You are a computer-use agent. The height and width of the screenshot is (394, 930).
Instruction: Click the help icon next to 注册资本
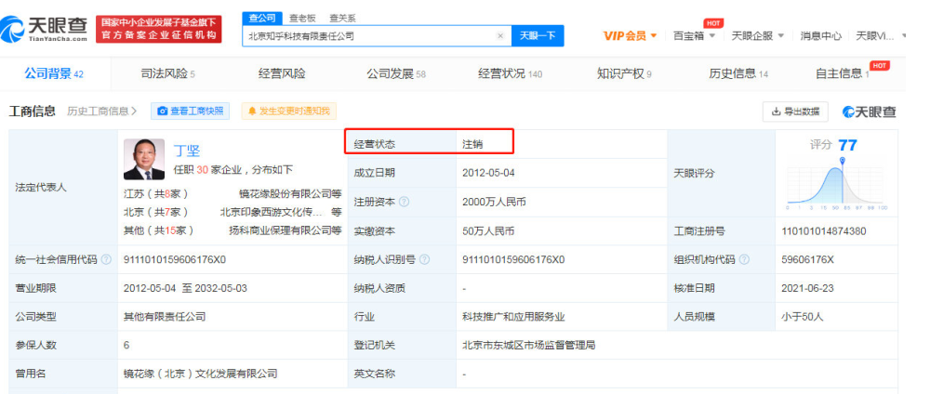tap(404, 202)
